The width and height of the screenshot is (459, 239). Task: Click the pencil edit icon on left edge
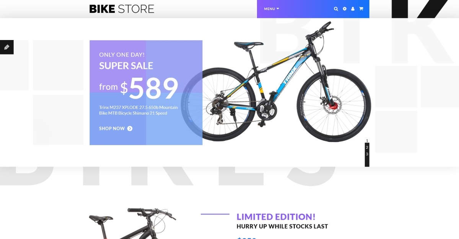[7, 47]
